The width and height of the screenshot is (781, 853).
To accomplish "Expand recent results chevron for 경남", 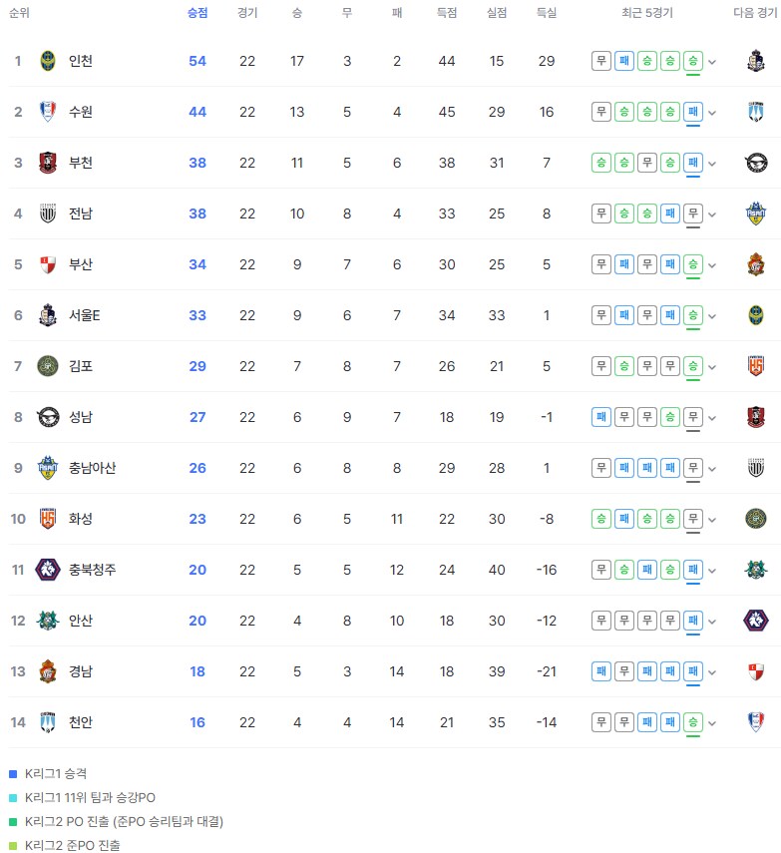I will [x=712, y=673].
